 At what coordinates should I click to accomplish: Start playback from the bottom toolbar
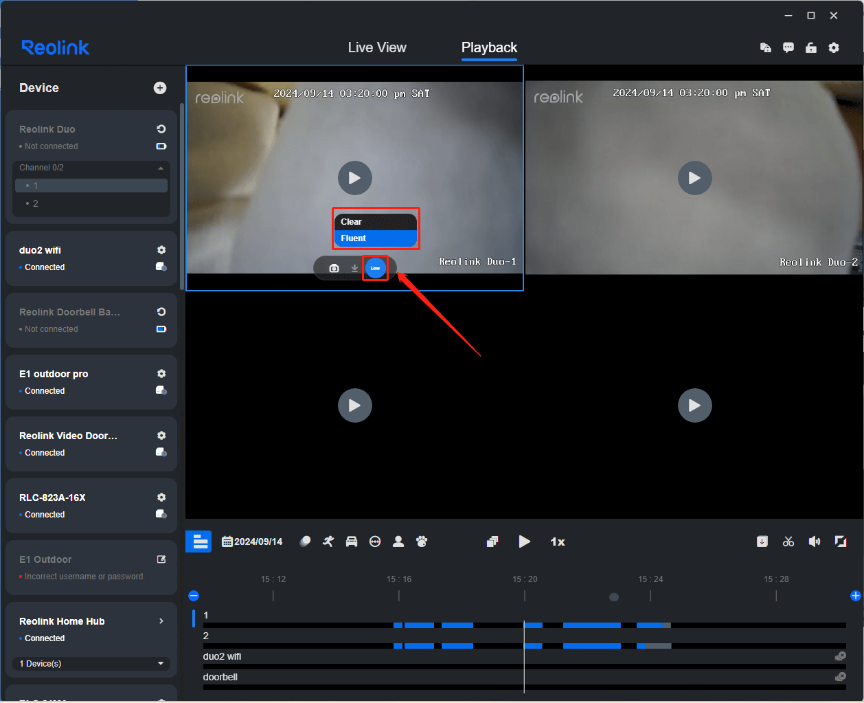pyautogui.click(x=525, y=542)
